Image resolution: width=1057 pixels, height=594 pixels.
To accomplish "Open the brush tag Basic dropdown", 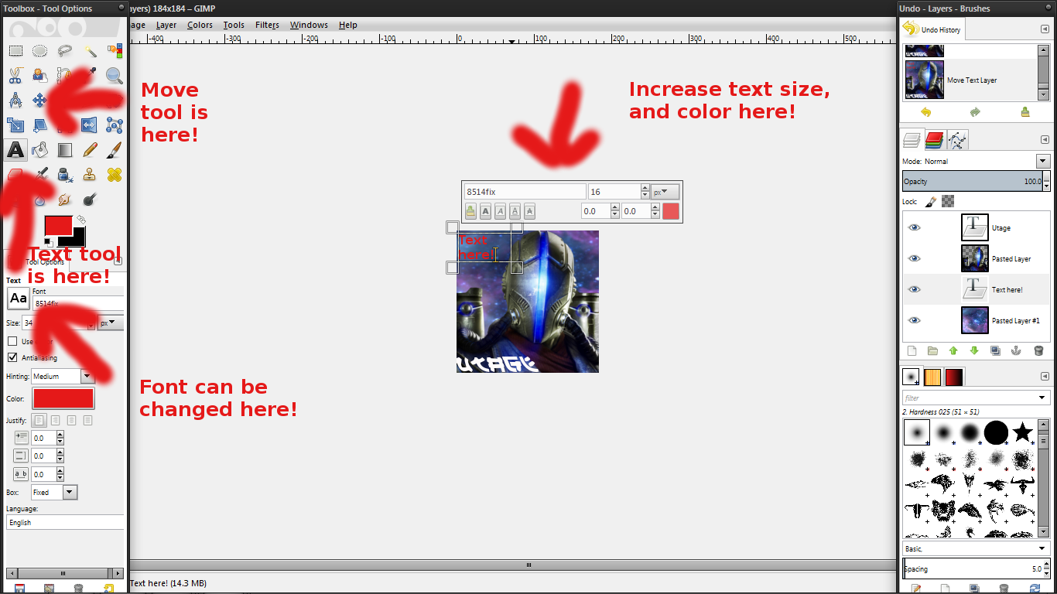I will pyautogui.click(x=977, y=548).
